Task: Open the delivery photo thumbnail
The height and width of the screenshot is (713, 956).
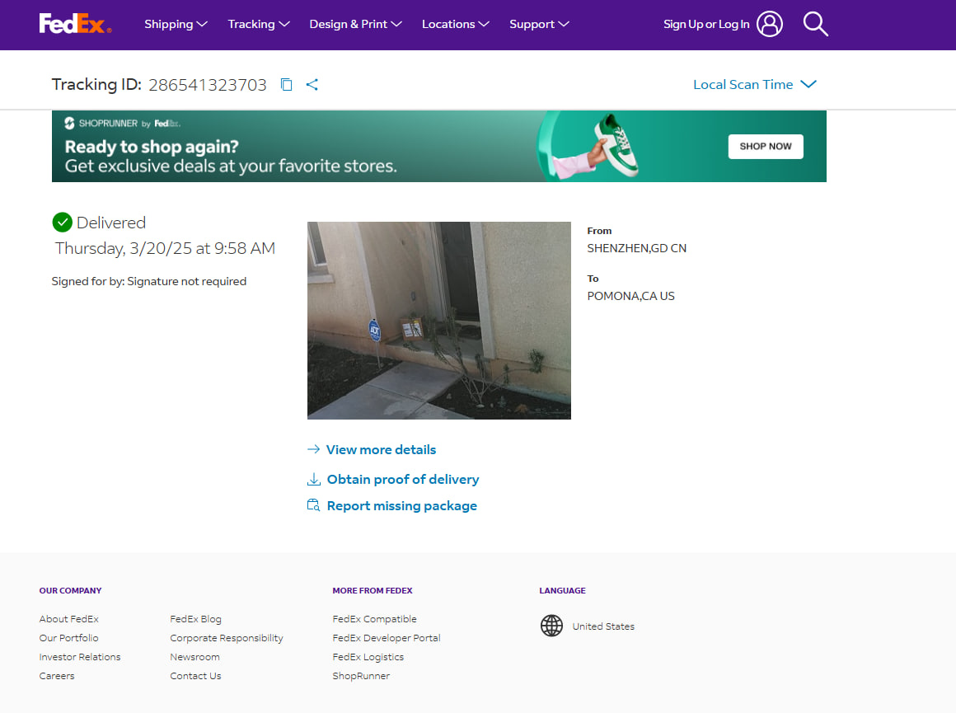Action: 438,320
